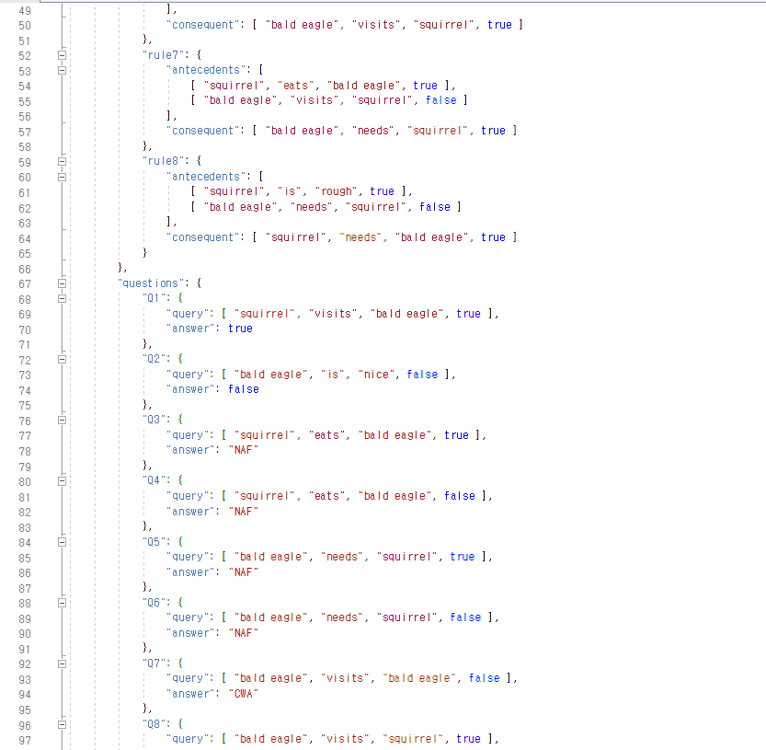This screenshot has height=750, width=766.
Task: Click the false keyword in Q2's query
Action: coord(422,374)
